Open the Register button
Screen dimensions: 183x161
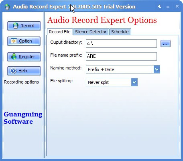(x=24, y=57)
